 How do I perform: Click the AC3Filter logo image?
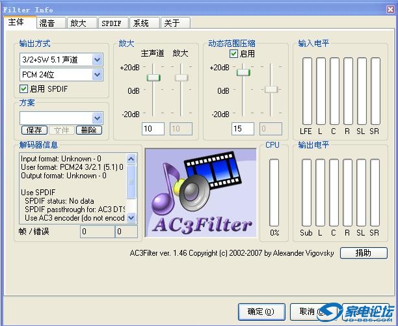pos(201,193)
